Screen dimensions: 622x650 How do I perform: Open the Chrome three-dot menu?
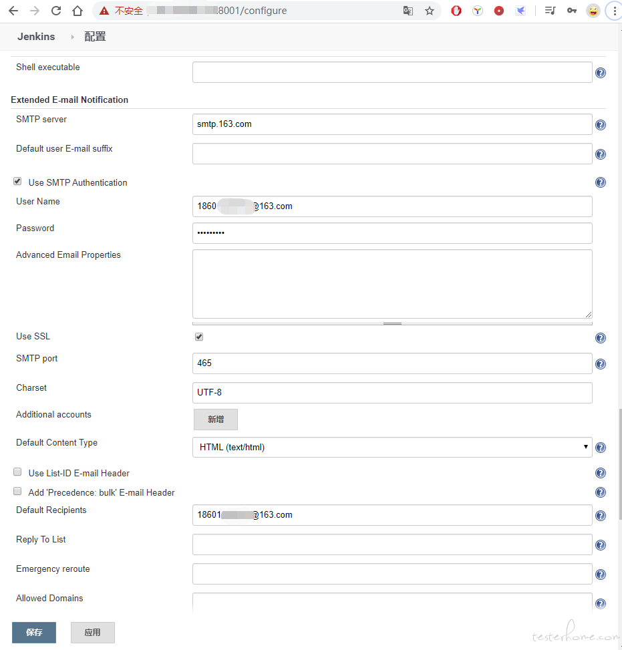click(615, 11)
